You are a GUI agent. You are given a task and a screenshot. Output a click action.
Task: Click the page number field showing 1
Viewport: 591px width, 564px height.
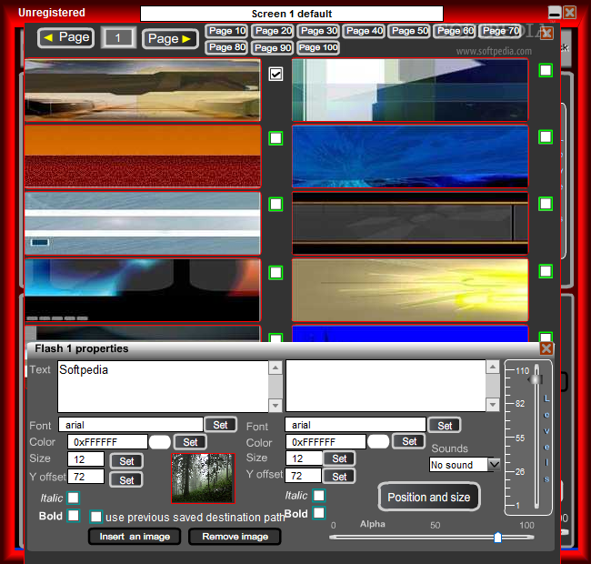tap(118, 38)
